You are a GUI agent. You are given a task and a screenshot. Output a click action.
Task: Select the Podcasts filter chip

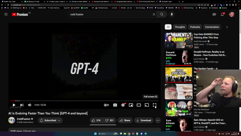(x=195, y=27)
